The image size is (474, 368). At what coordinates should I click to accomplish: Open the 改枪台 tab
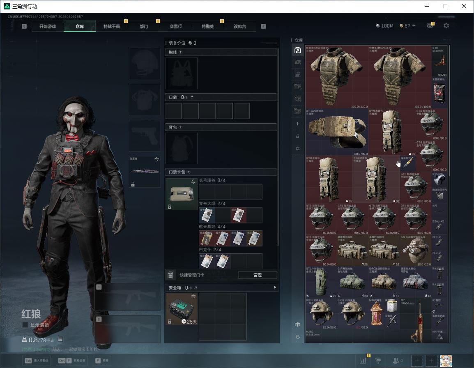coord(240,26)
